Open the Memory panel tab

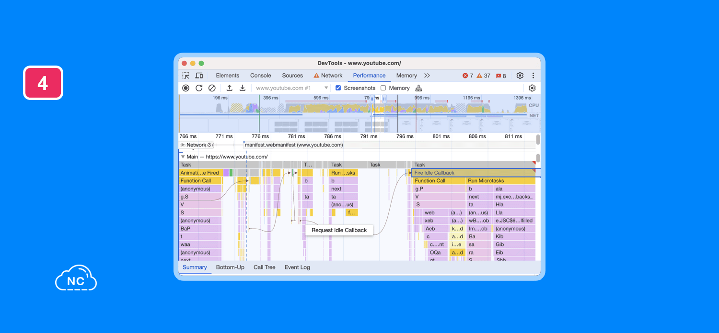(x=406, y=76)
